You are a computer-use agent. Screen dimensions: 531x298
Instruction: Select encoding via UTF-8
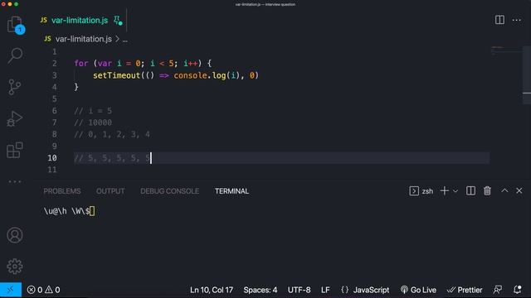(299, 290)
